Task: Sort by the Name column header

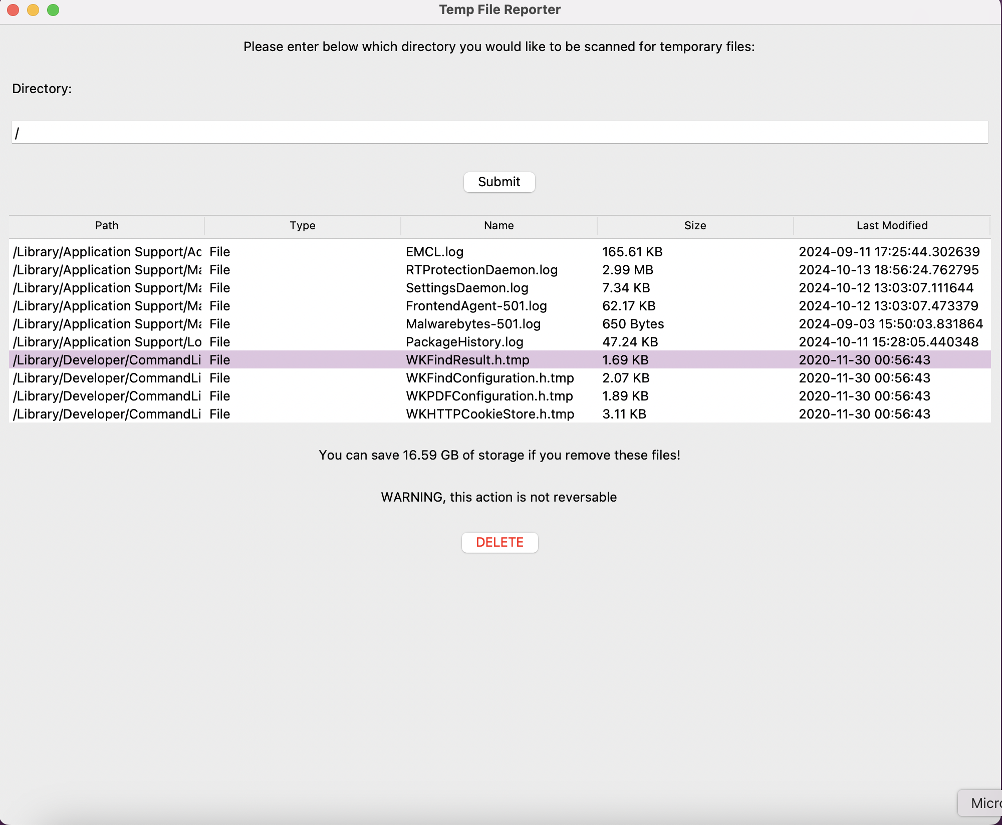Action: pos(499,226)
